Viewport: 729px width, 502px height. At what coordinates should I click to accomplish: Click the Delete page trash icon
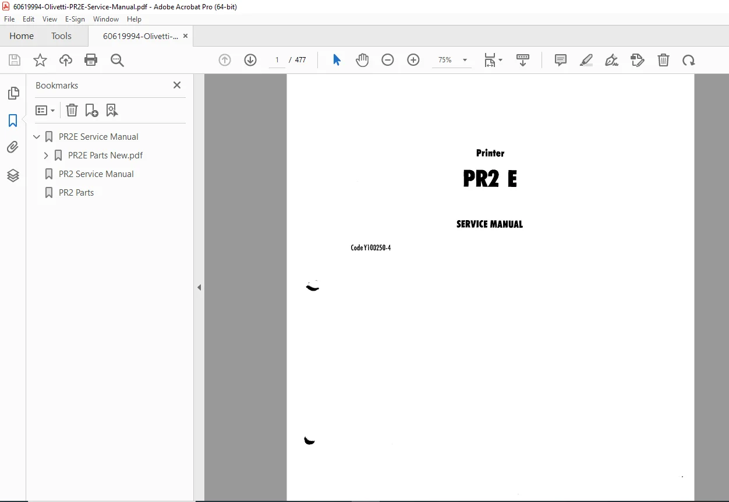coord(663,60)
